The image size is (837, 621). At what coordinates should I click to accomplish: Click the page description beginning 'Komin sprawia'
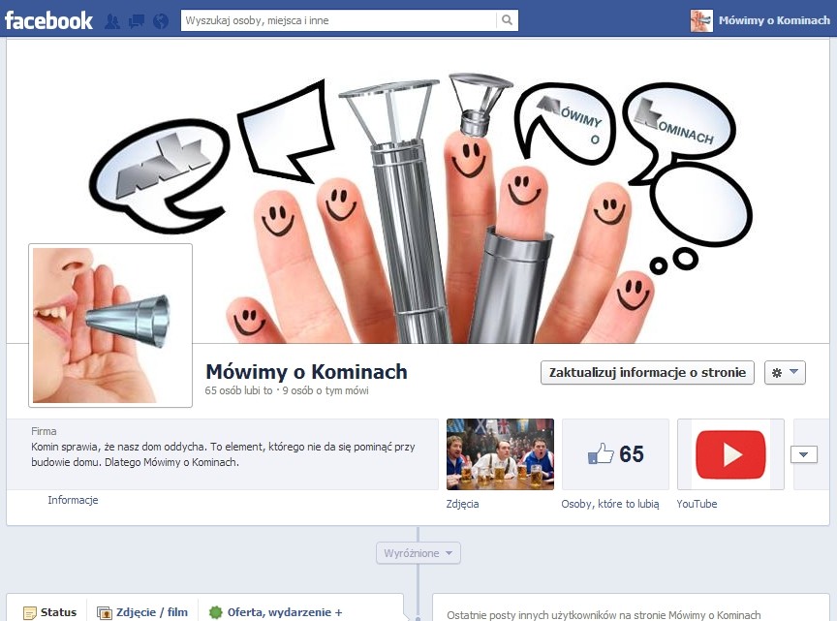[223, 454]
